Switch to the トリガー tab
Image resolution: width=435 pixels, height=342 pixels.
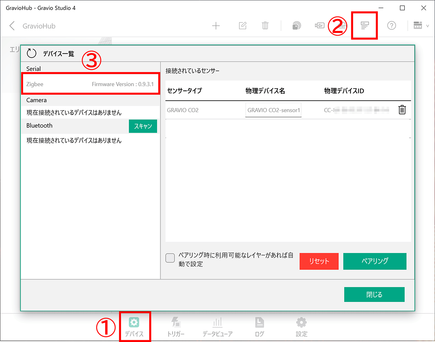pos(176,327)
